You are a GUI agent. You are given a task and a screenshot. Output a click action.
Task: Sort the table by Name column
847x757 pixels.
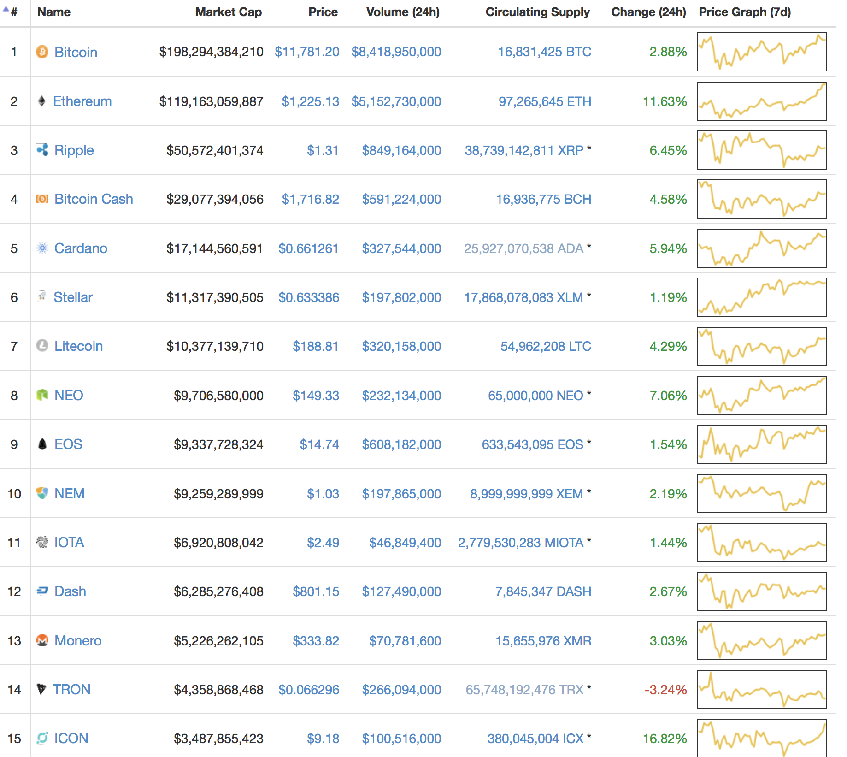tap(54, 12)
